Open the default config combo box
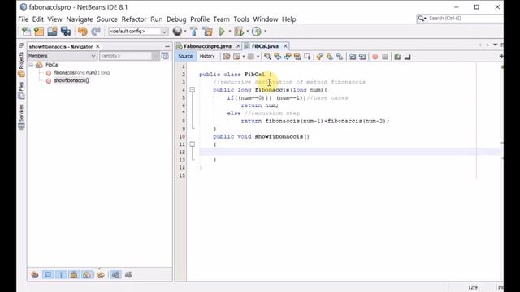This screenshot has width=520, height=292. coord(138,32)
